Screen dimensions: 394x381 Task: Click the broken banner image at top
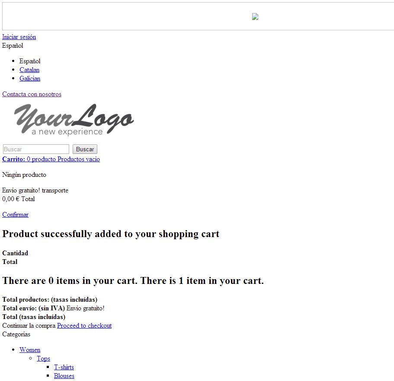(255, 16)
